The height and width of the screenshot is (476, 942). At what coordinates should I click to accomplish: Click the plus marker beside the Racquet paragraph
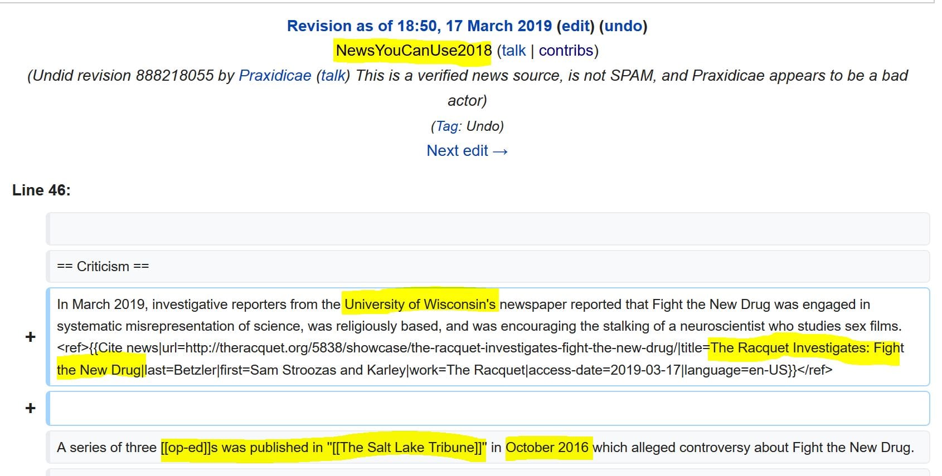coord(31,337)
